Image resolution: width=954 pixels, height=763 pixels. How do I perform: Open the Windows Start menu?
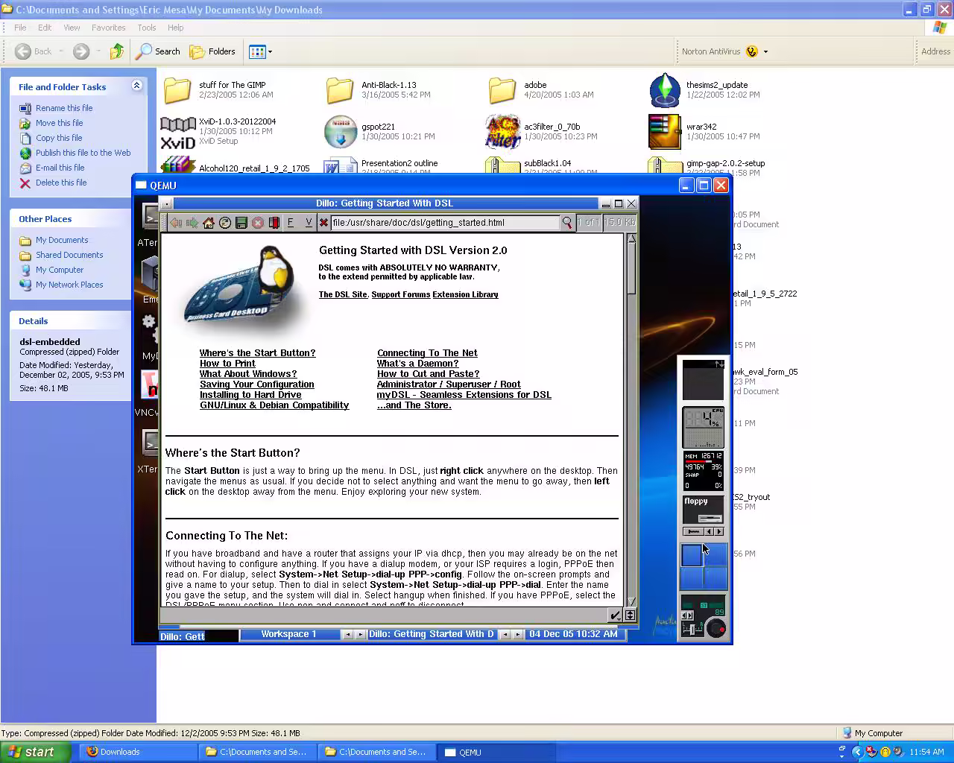click(x=36, y=752)
